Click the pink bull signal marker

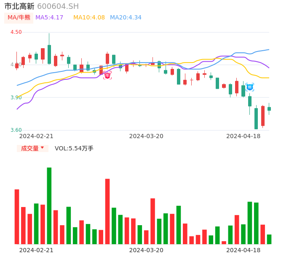click(x=107, y=75)
